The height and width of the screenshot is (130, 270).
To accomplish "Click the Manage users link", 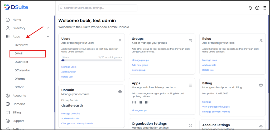I will (69, 67).
